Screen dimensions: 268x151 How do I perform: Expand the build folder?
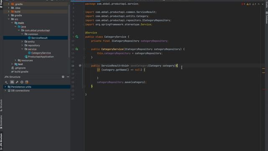(8, 11)
